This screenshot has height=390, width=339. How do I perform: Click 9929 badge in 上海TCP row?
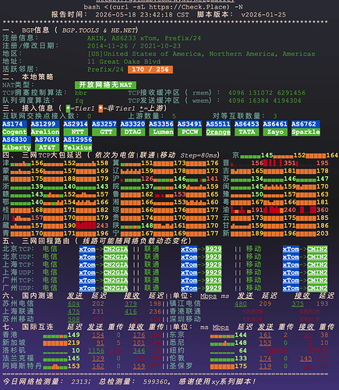pos(214,264)
